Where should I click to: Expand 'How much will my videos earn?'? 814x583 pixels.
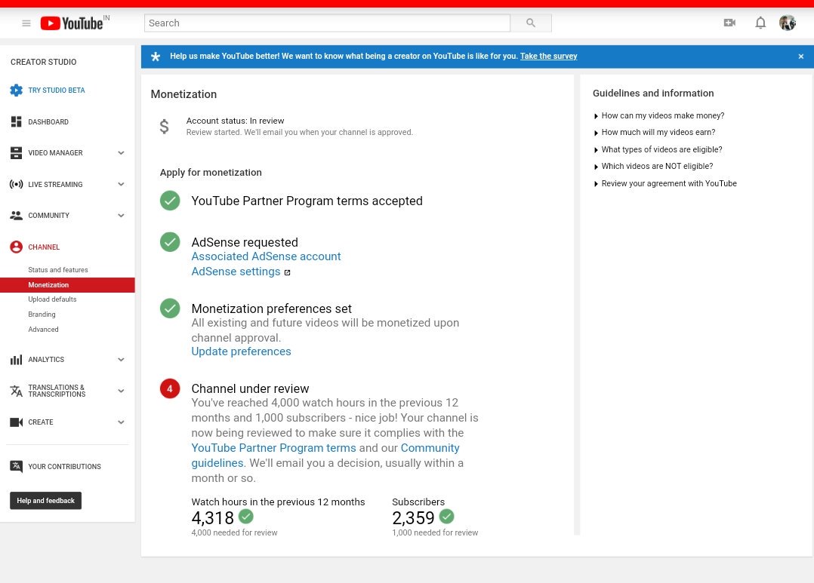tap(655, 132)
